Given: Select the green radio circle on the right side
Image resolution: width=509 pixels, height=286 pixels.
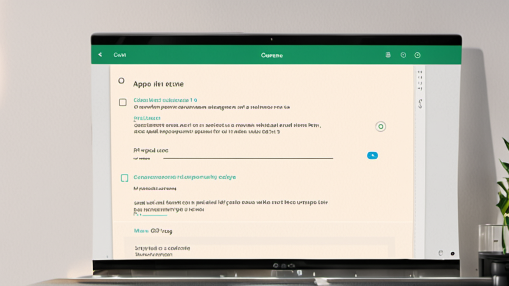Looking at the screenshot, I should pos(380,126).
